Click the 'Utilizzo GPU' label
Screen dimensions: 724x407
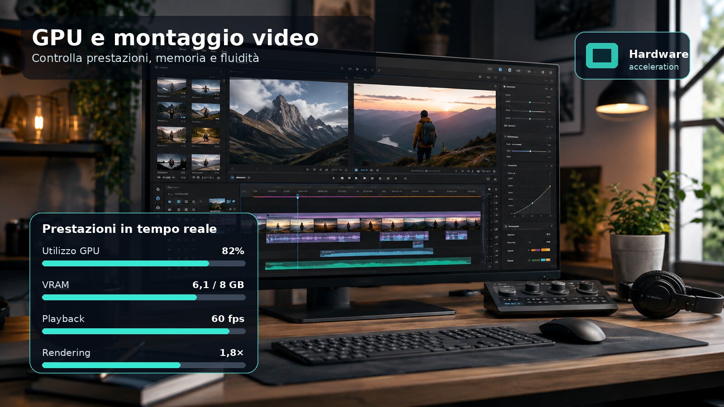pos(71,251)
